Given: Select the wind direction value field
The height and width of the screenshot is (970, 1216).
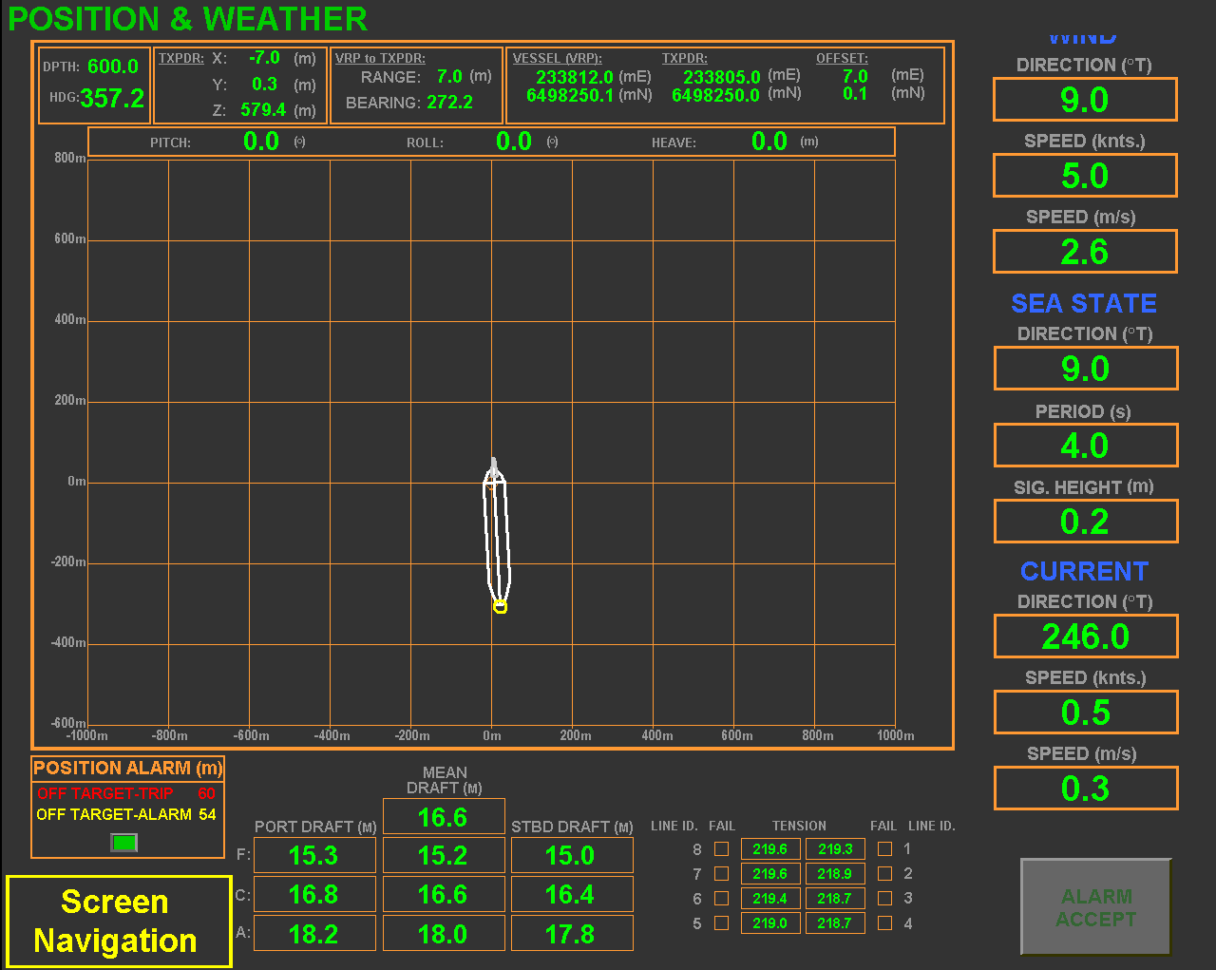Looking at the screenshot, I should 1085,100.
